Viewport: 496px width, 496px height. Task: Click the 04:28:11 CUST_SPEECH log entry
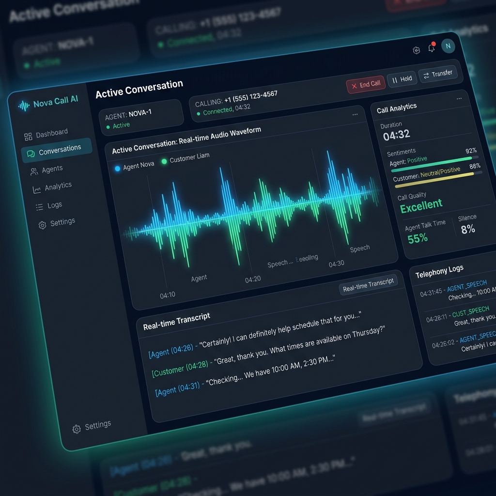point(461,316)
